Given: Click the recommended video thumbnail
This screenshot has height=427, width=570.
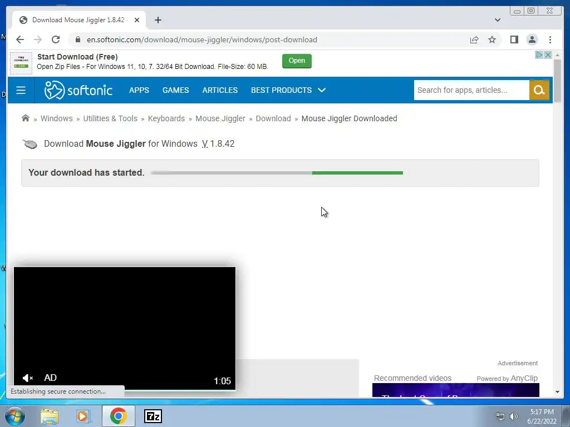Looking at the screenshot, I should [455, 390].
